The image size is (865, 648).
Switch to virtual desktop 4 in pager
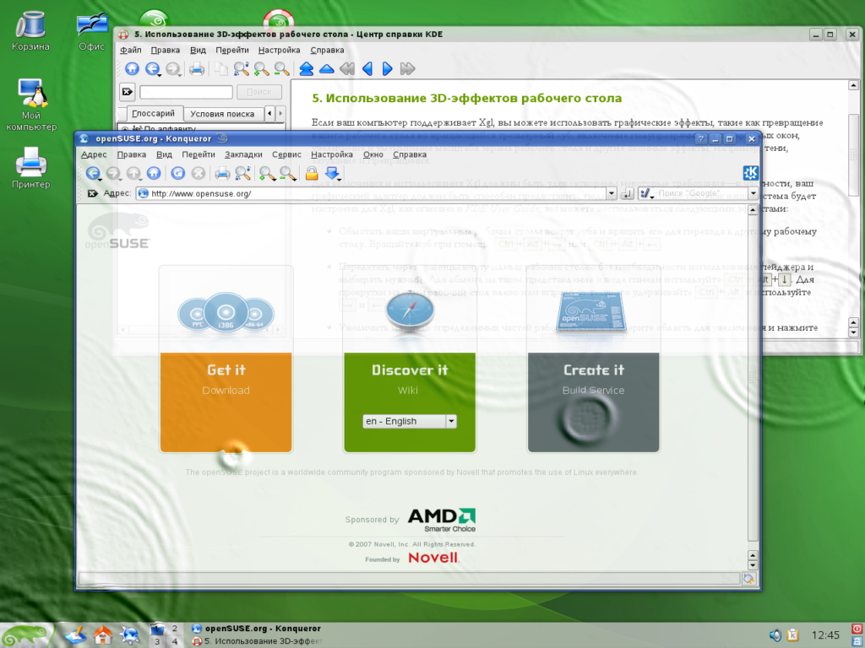click(175, 642)
